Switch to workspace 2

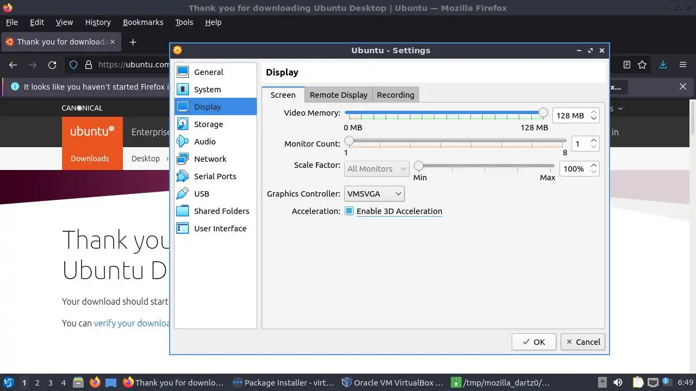38,382
